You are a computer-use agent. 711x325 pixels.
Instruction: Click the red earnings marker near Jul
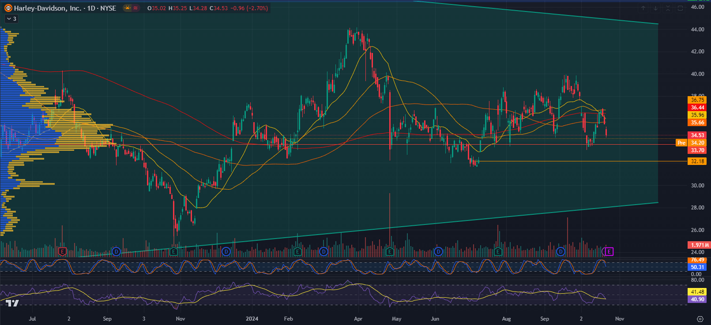tap(62, 252)
